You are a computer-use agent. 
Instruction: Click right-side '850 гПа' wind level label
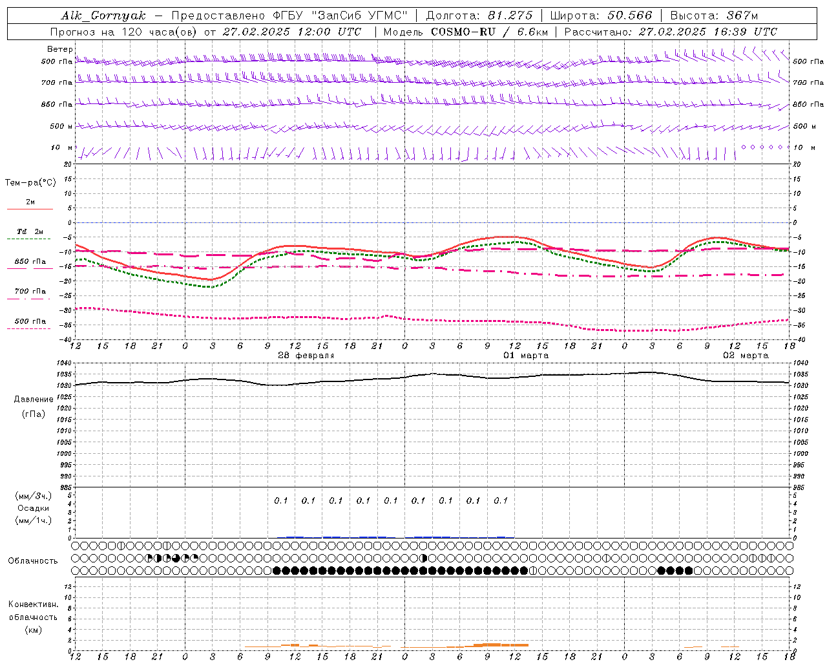(808, 104)
